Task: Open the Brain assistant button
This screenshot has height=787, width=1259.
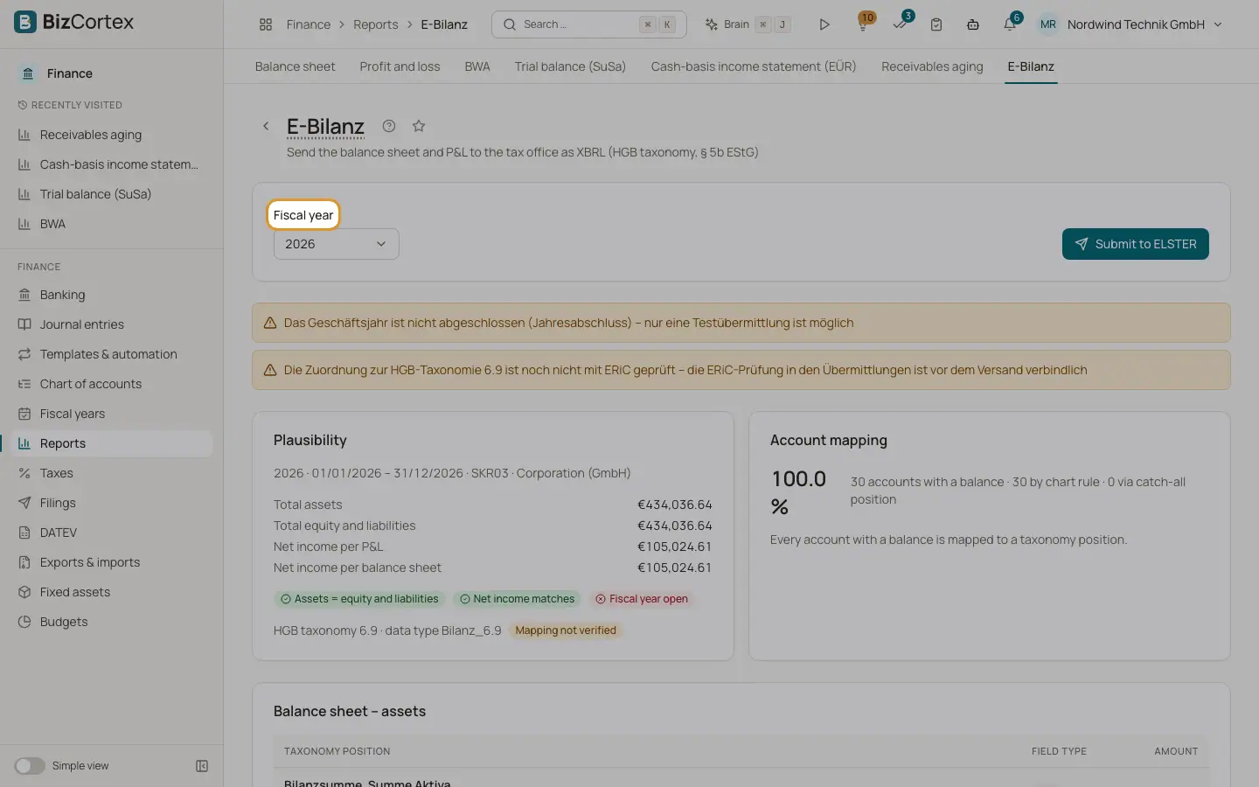Action: point(748,24)
